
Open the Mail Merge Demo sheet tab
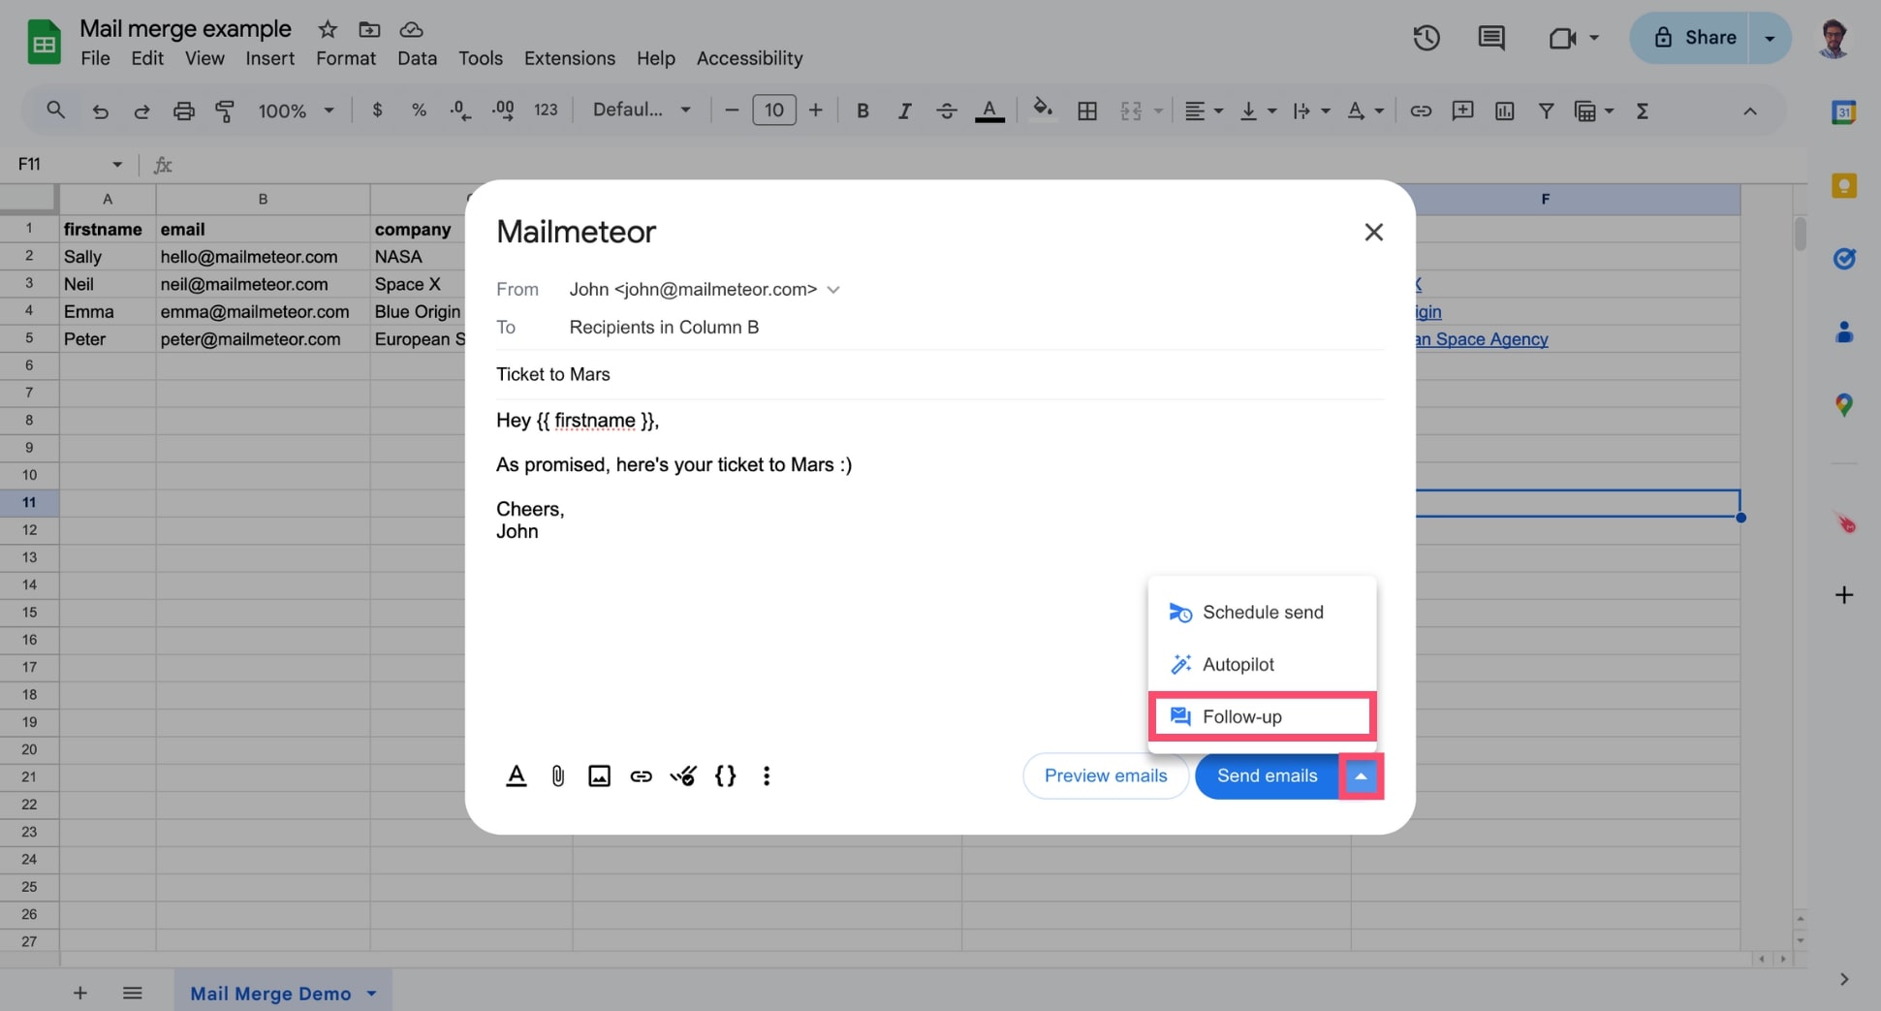coord(271,994)
